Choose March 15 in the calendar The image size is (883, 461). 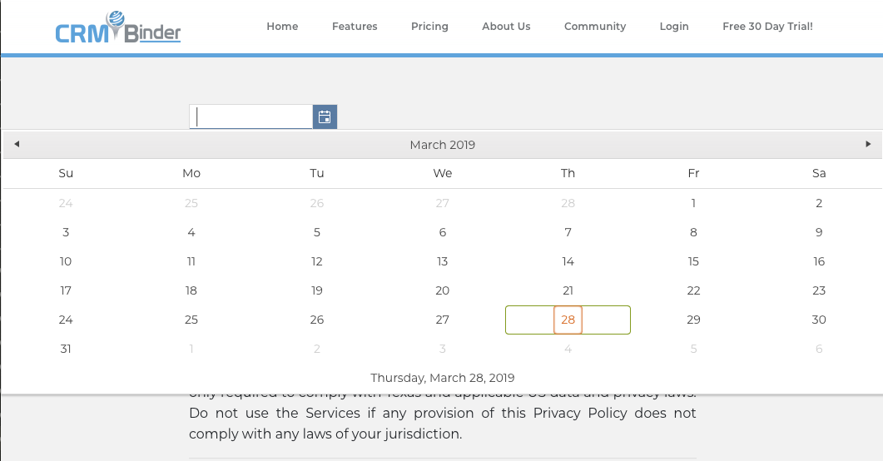click(693, 261)
